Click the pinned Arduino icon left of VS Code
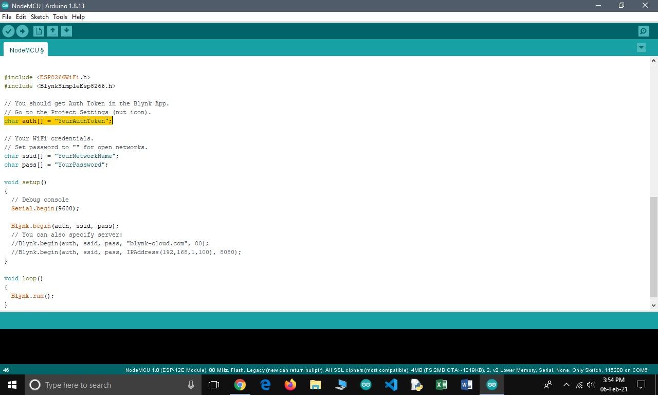This screenshot has width=658, height=395. 366,385
